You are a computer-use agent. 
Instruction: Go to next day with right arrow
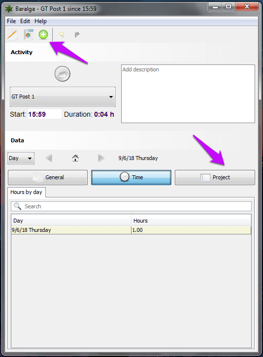click(101, 158)
